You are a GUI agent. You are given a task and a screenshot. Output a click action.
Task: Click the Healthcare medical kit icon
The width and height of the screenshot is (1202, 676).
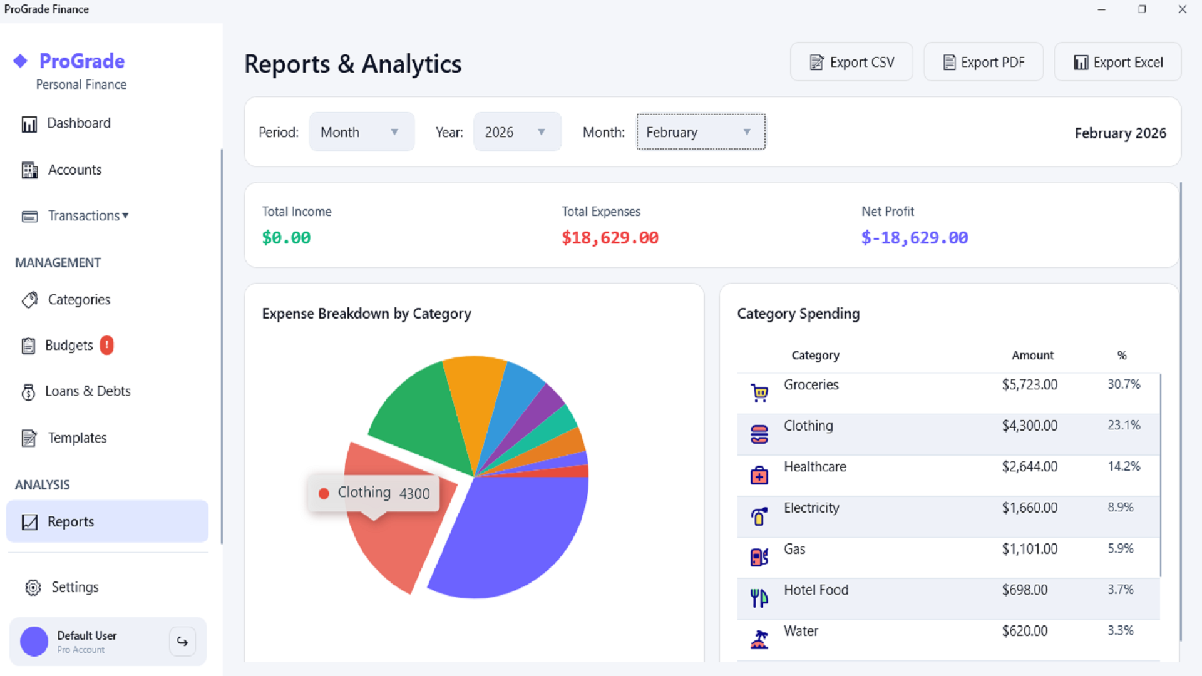759,476
